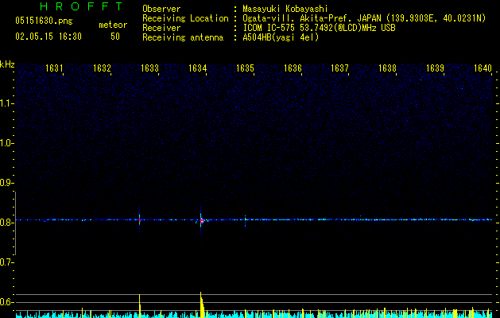Click the HROFFT title text

point(82,6)
